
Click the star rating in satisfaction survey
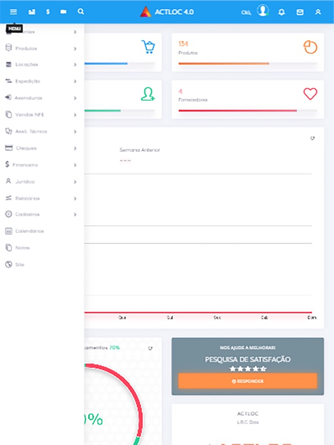pyautogui.click(x=248, y=369)
